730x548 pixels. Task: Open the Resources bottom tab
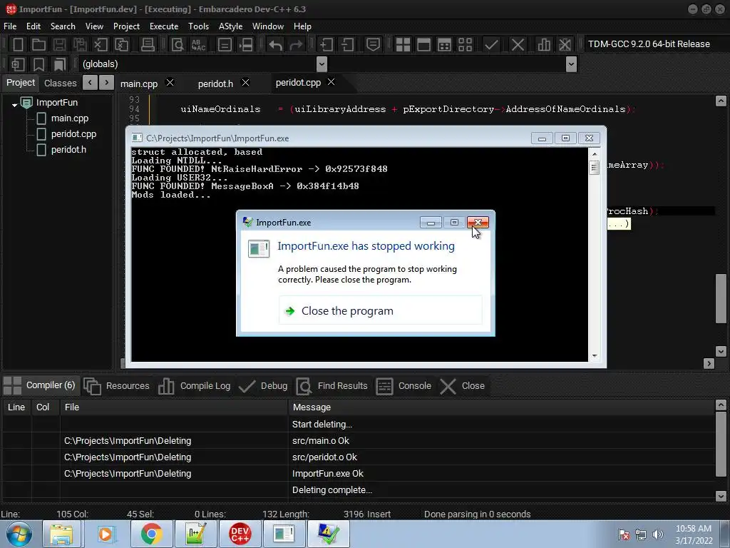118,386
